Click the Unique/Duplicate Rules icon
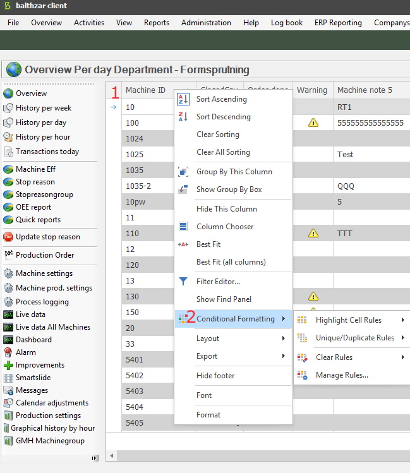 [302, 338]
